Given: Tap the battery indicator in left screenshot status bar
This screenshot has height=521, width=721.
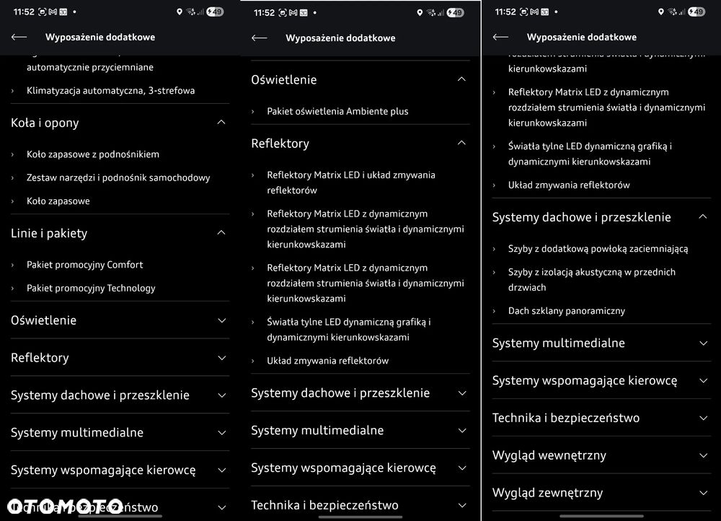Looking at the screenshot, I should coord(215,12).
